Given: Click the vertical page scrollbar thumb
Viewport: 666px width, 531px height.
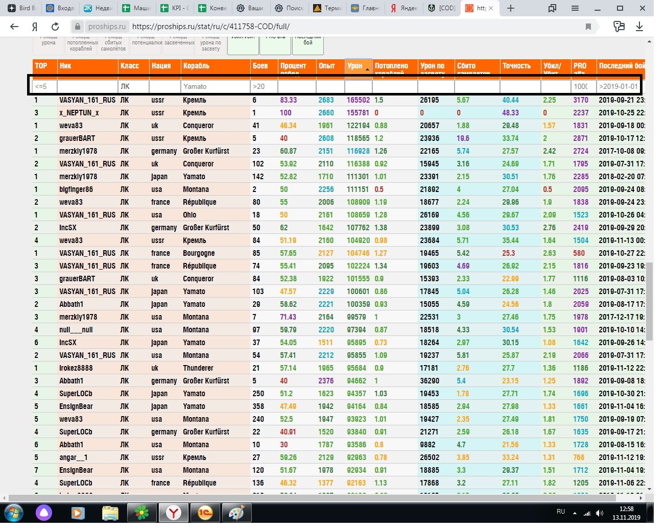Looking at the screenshot, I should coord(650,301).
